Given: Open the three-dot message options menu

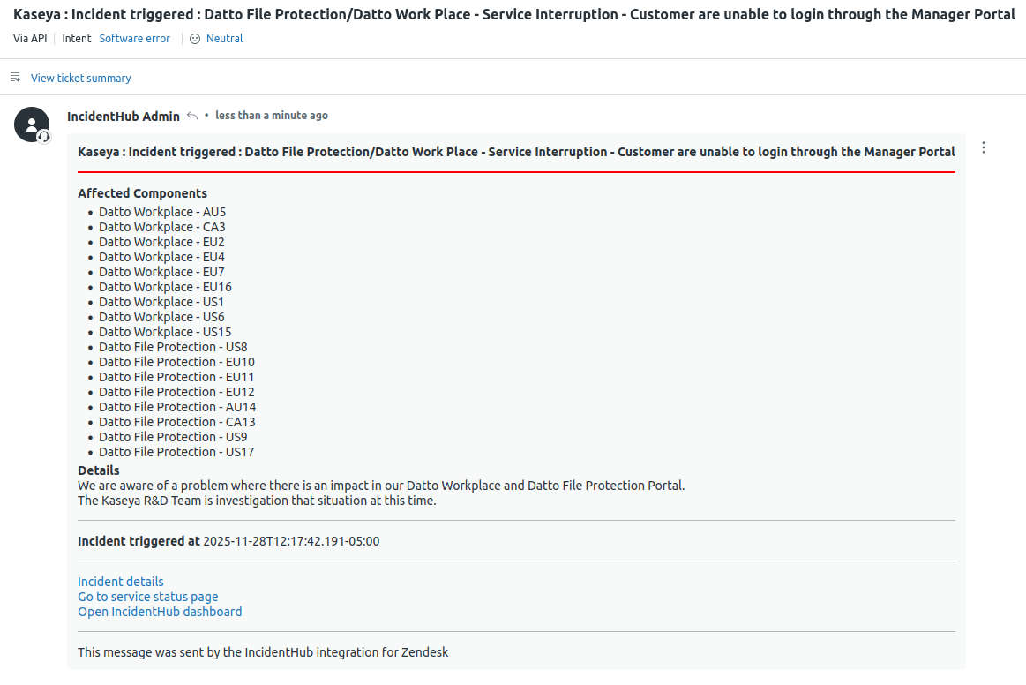Looking at the screenshot, I should 984,148.
